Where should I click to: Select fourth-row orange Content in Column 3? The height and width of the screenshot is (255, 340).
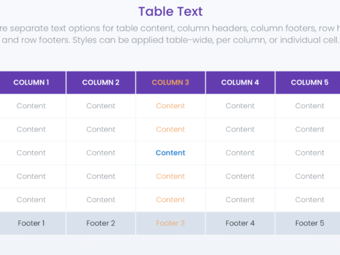pyautogui.click(x=171, y=176)
